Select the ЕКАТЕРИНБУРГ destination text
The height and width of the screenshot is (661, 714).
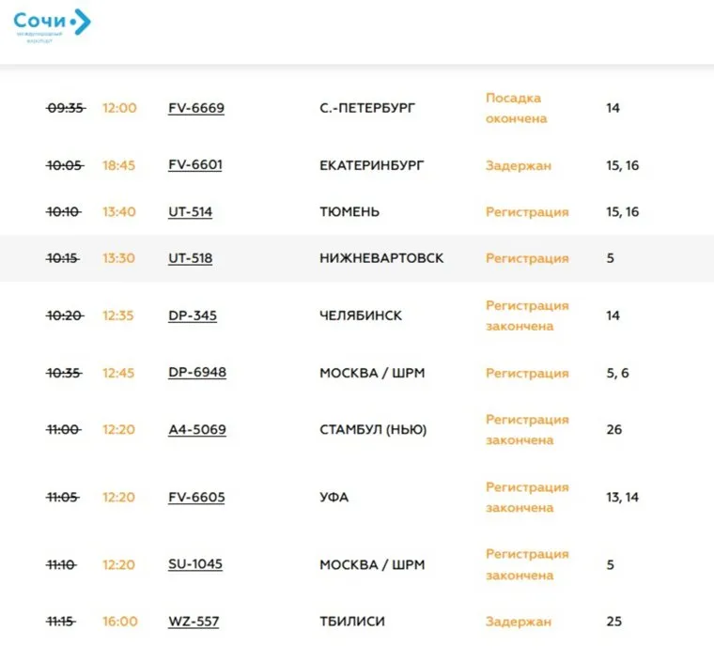[371, 165]
